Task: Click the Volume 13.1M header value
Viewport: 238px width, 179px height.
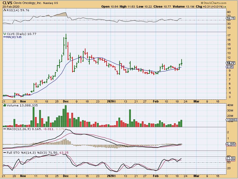Action: [183, 7]
